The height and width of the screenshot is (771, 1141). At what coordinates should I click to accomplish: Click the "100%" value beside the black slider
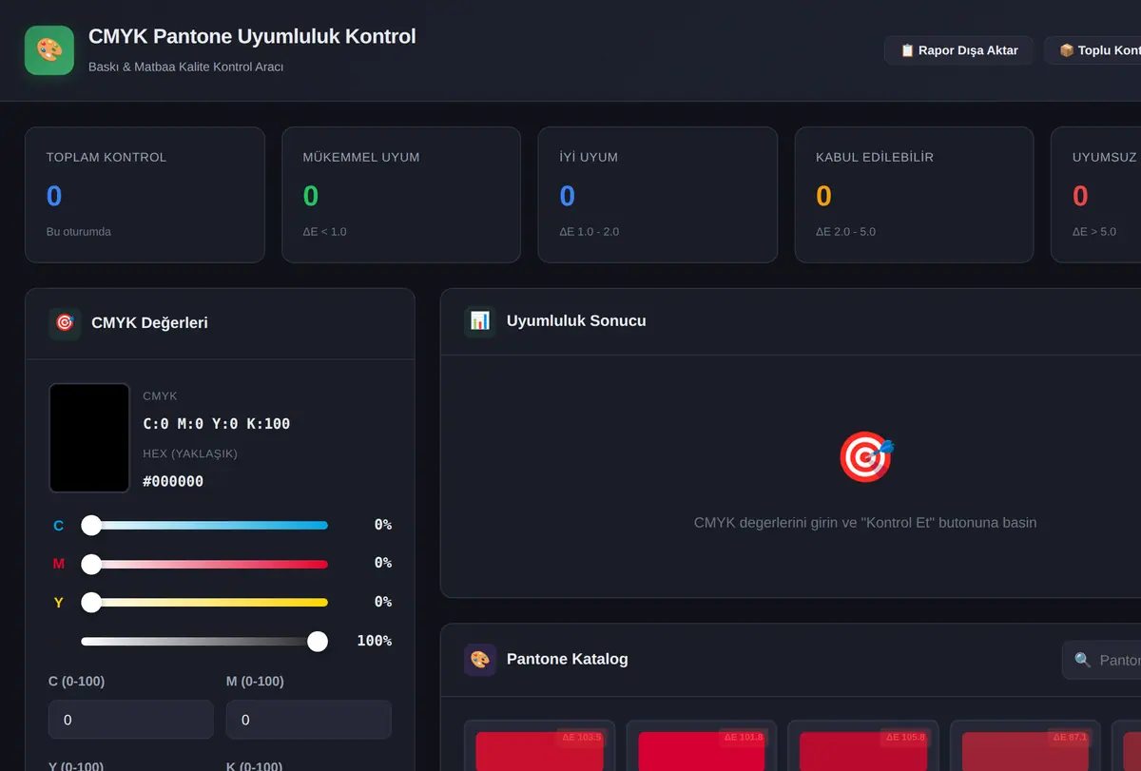coord(374,641)
